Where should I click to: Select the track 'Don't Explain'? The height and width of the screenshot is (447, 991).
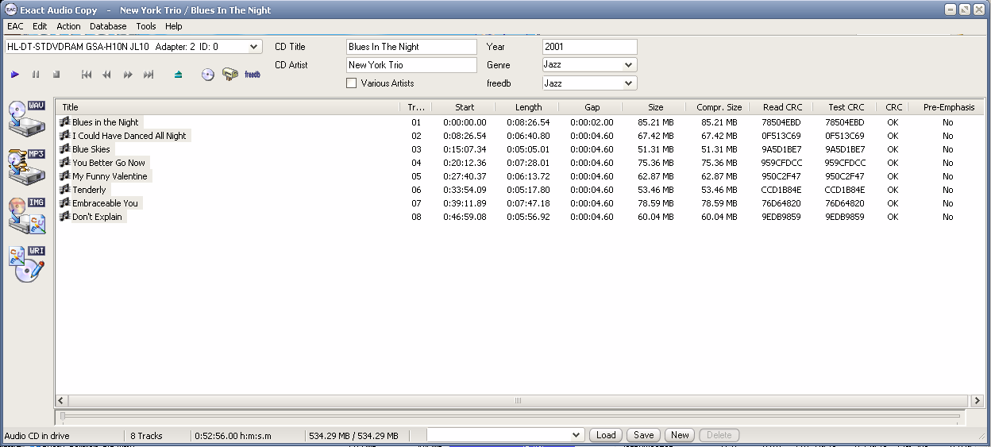(x=98, y=217)
